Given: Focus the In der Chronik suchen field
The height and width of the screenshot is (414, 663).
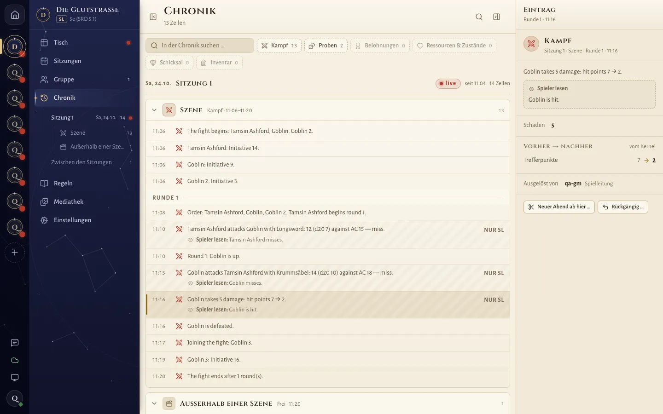Looking at the screenshot, I should pos(200,46).
